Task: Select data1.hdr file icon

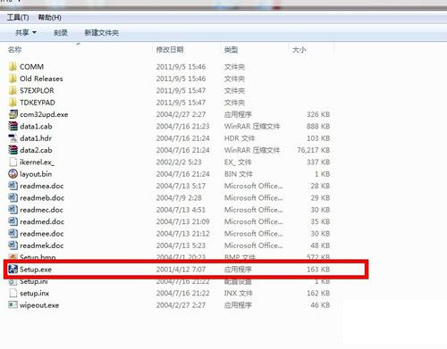Action: pos(13,138)
